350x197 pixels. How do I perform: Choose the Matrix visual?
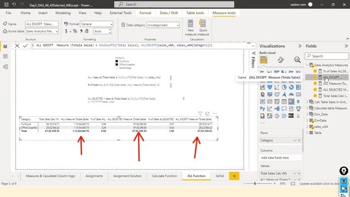291,102
